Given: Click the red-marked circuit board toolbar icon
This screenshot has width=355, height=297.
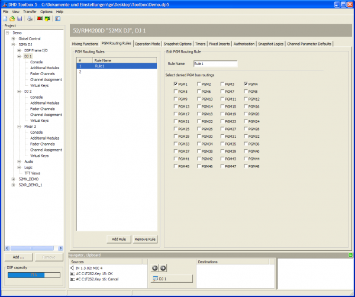Looking at the screenshot, I should [x=40, y=18].
